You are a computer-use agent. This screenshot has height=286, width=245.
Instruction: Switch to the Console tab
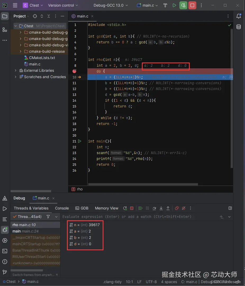(x=62, y=208)
